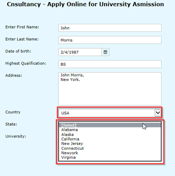This screenshot has height=176, width=175.
Task: Choose New Jersey in the State list
Action: pyautogui.click(x=72, y=144)
